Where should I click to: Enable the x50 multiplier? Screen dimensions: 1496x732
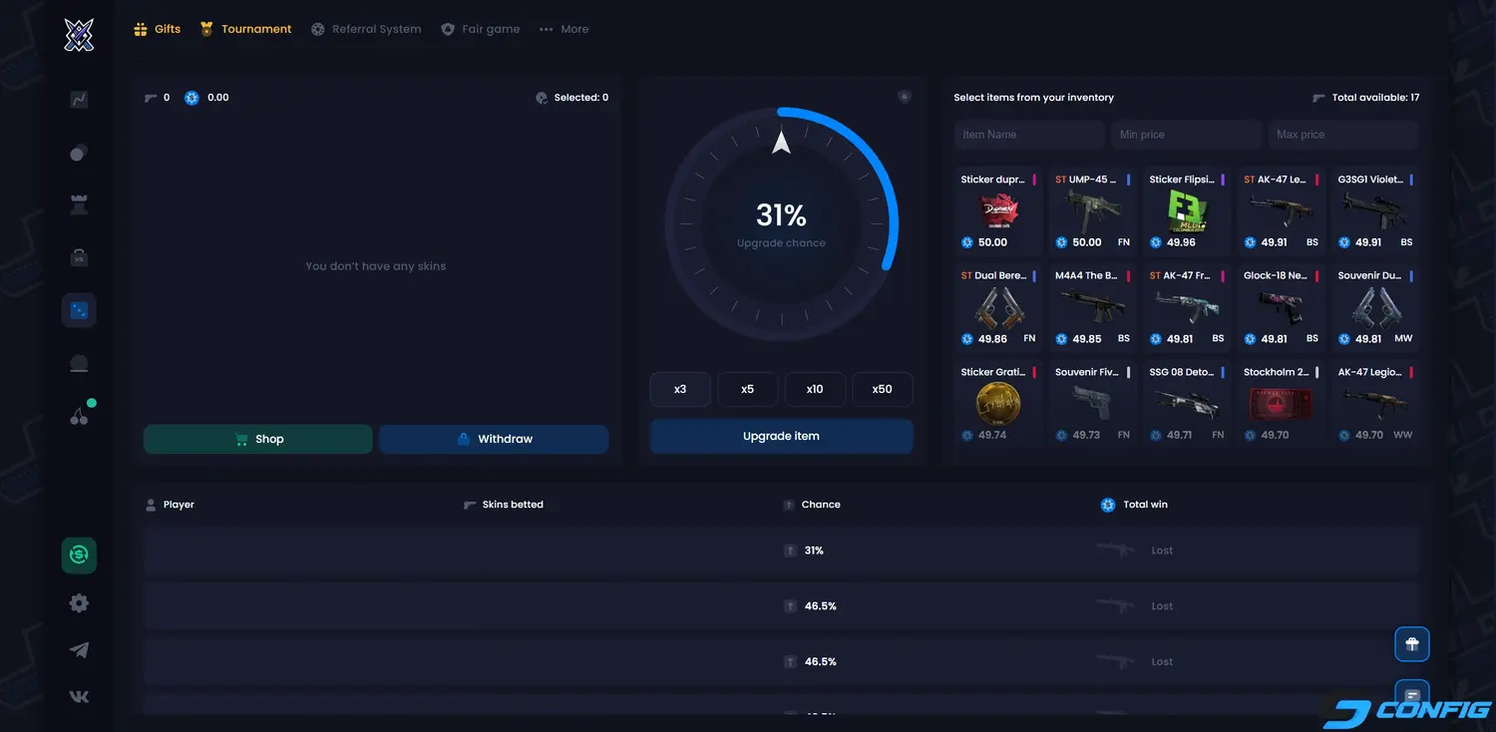pyautogui.click(x=882, y=389)
